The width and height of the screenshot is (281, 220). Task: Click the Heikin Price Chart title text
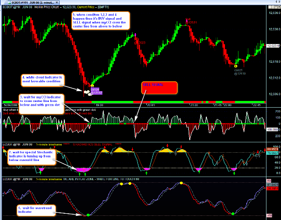(47, 7)
